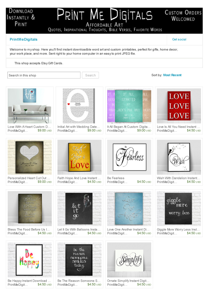Open the Get social link
This screenshot has width=208, height=298.
point(179,39)
